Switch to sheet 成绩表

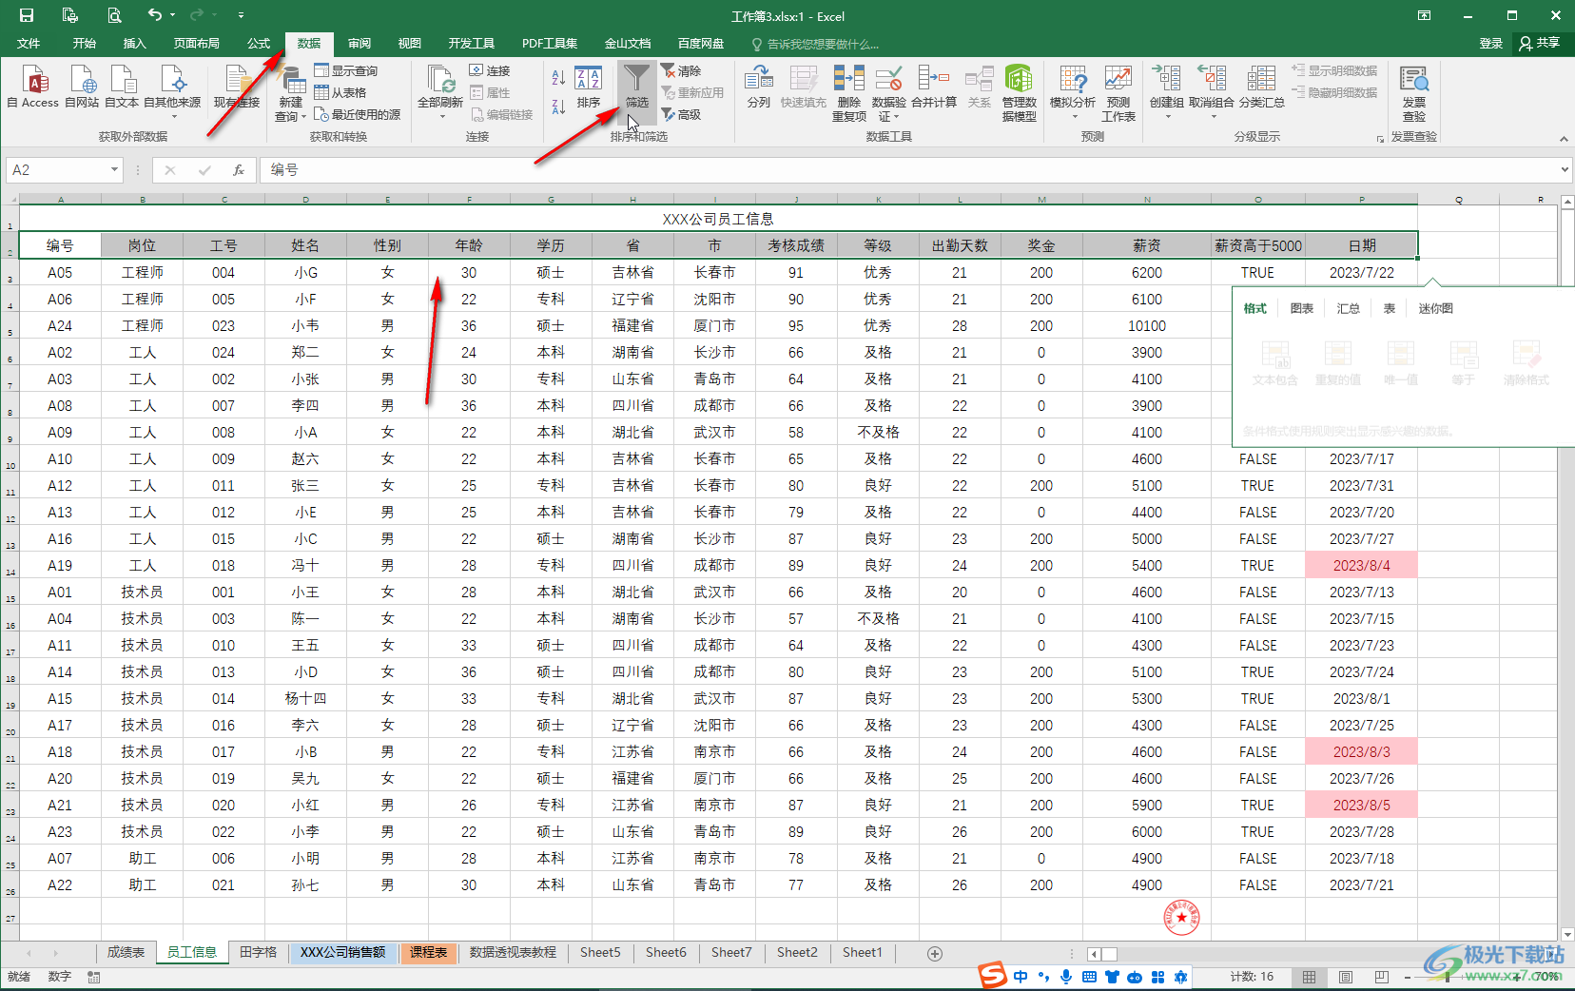point(126,952)
